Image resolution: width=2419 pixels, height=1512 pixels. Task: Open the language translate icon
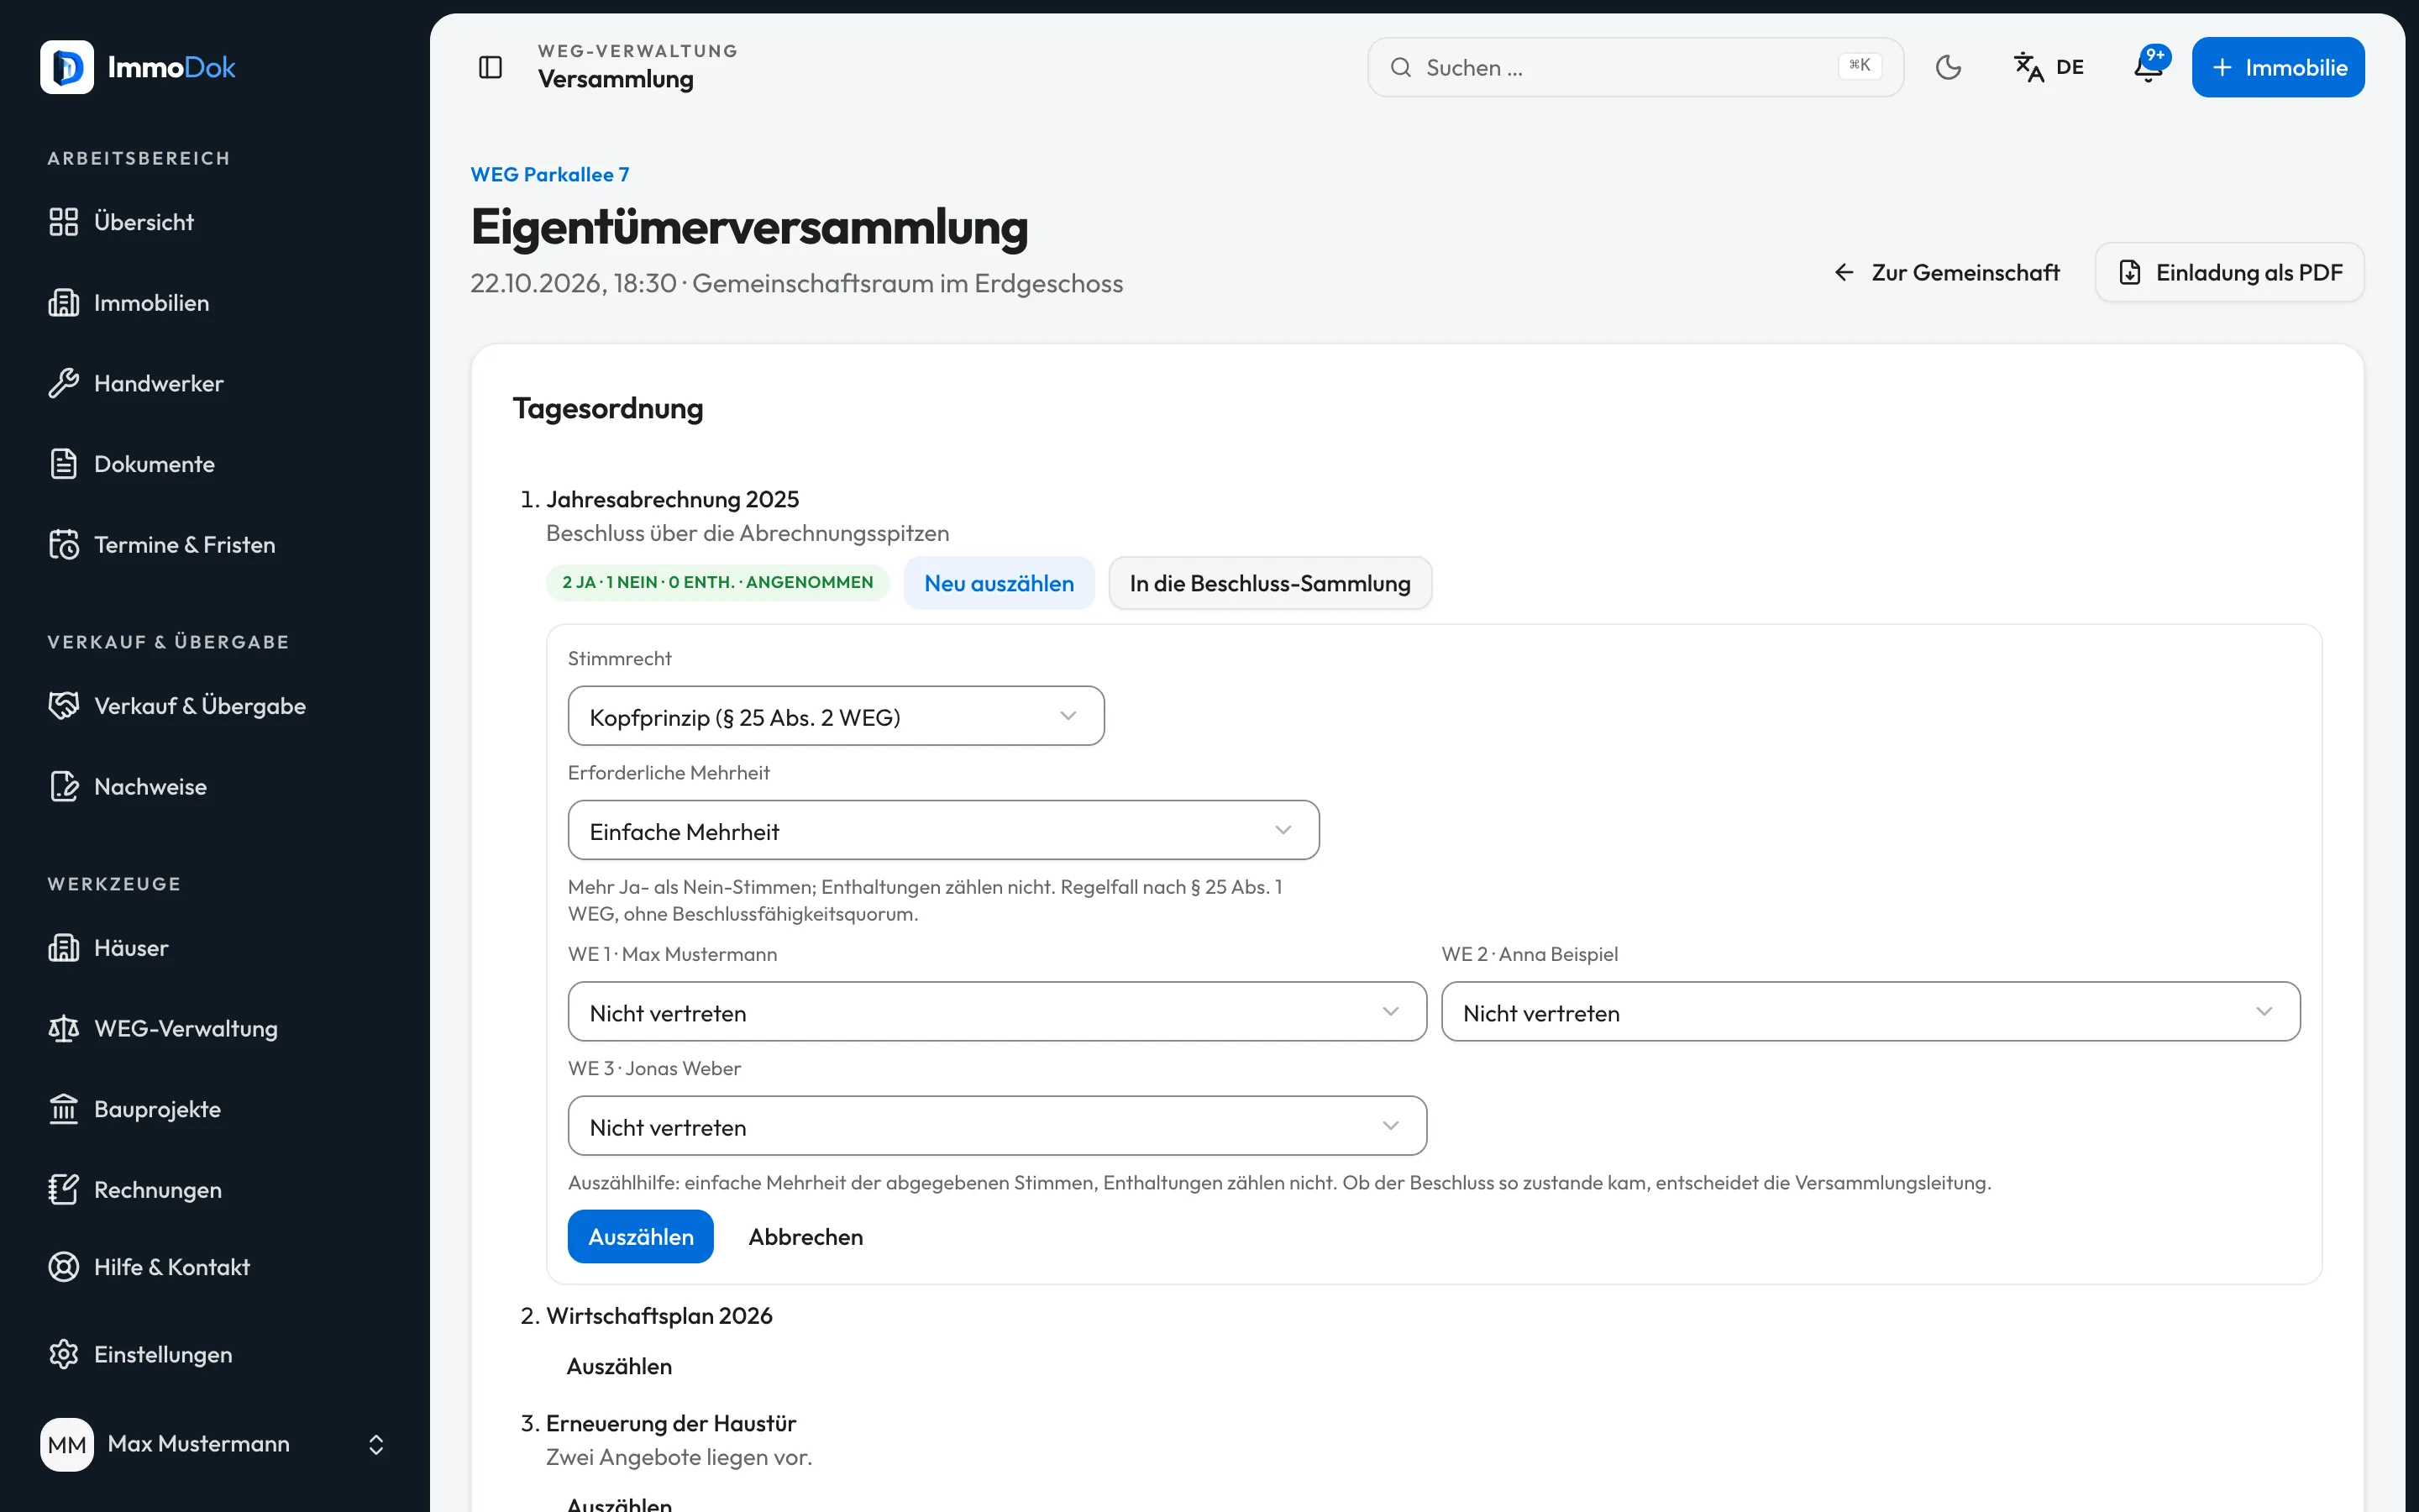click(2028, 67)
